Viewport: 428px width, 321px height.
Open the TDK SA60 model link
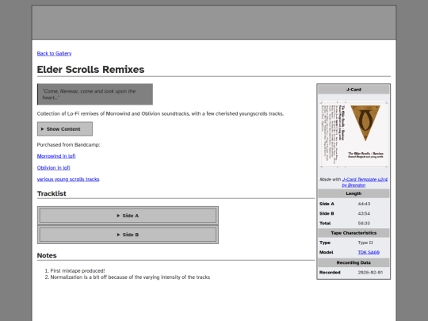pyautogui.click(x=369, y=252)
